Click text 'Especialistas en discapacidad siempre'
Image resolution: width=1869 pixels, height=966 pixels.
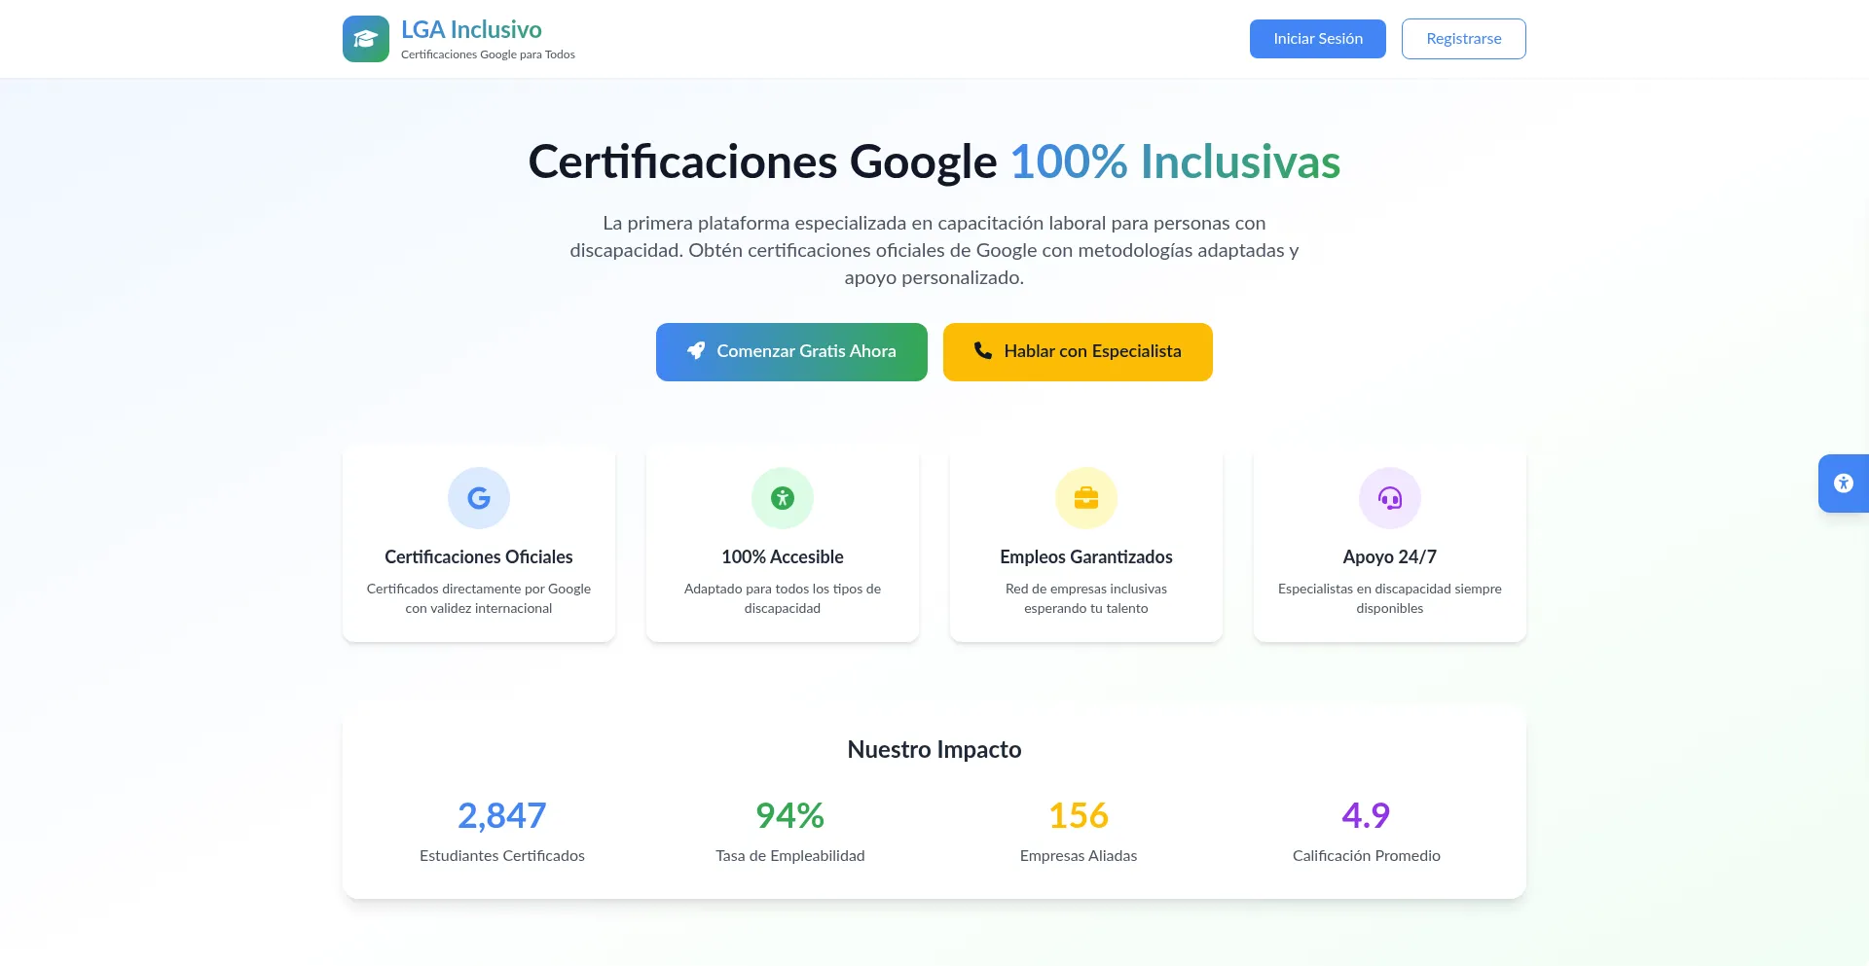(x=1390, y=589)
